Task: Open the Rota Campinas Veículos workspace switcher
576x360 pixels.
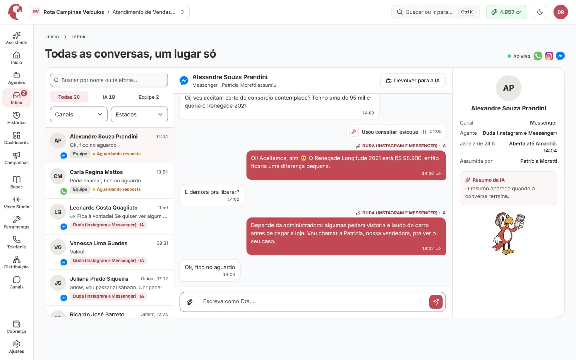Action: pos(109,12)
